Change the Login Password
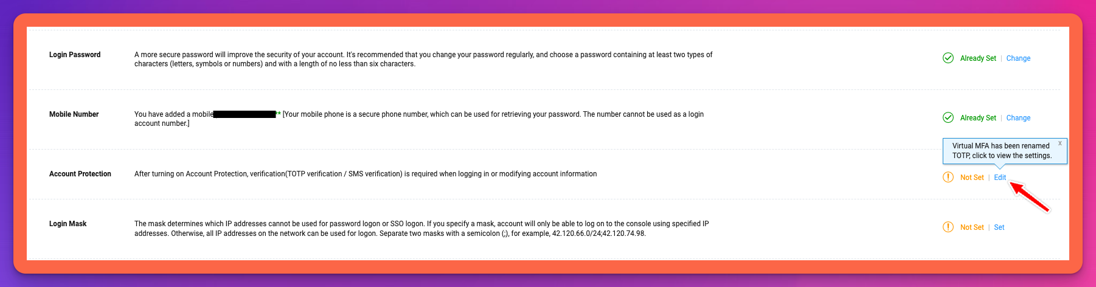The image size is (1096, 287). [1018, 58]
